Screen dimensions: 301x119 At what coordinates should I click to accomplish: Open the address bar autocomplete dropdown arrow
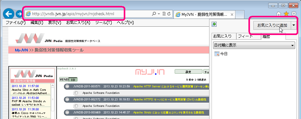click(x=159, y=14)
